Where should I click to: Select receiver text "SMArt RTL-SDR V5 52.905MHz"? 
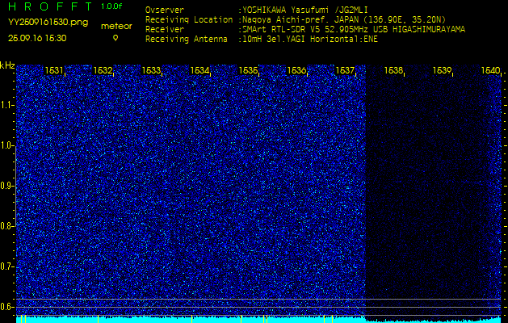coord(305,30)
